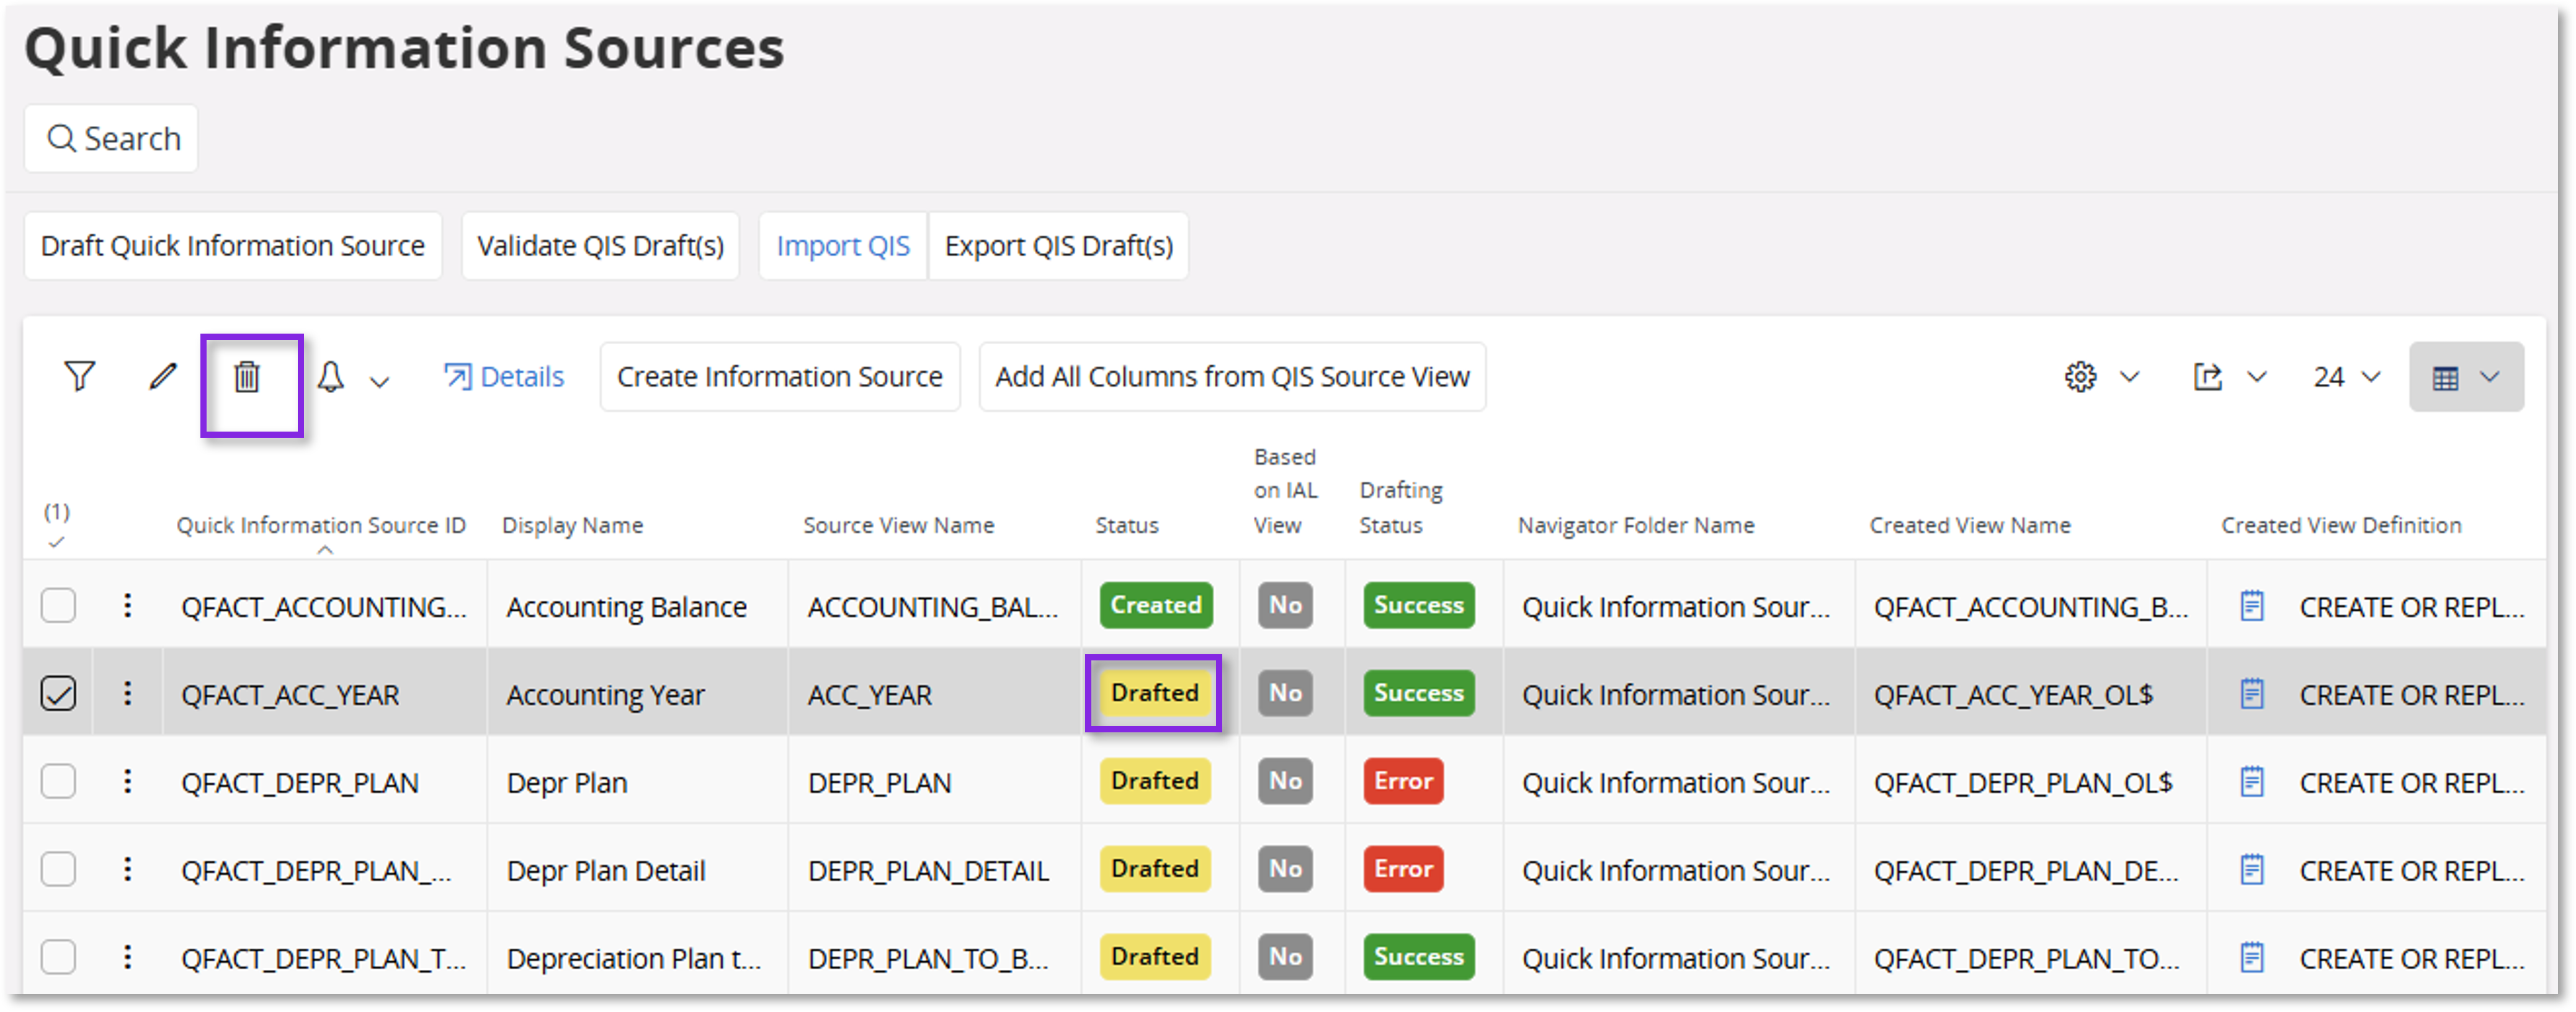This screenshot has width=2576, height=1012.
Task: Open the gear settings icon
Action: [2080, 376]
